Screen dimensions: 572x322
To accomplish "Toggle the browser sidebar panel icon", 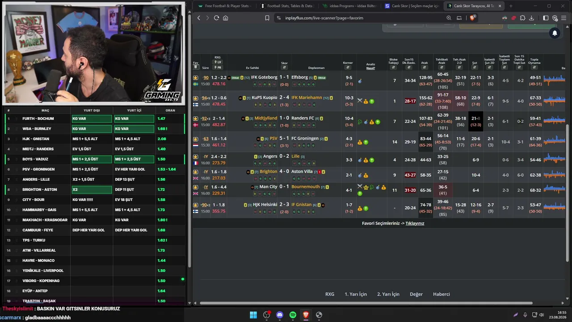I will 546,18.
